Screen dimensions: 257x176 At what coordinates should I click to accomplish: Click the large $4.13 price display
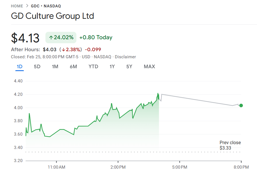point(26,37)
